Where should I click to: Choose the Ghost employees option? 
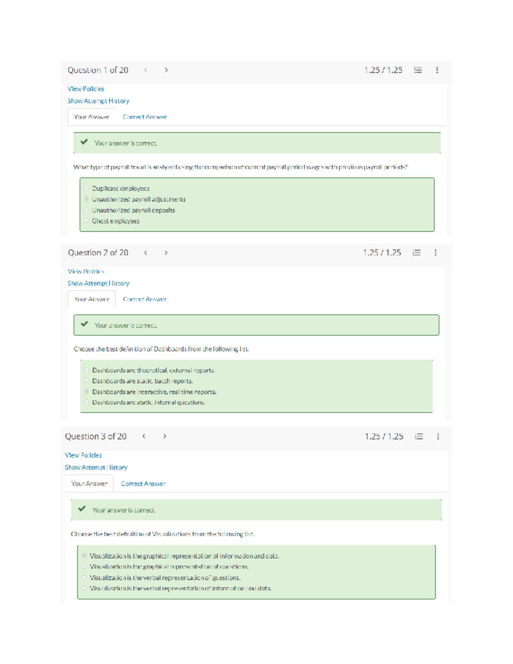87,221
